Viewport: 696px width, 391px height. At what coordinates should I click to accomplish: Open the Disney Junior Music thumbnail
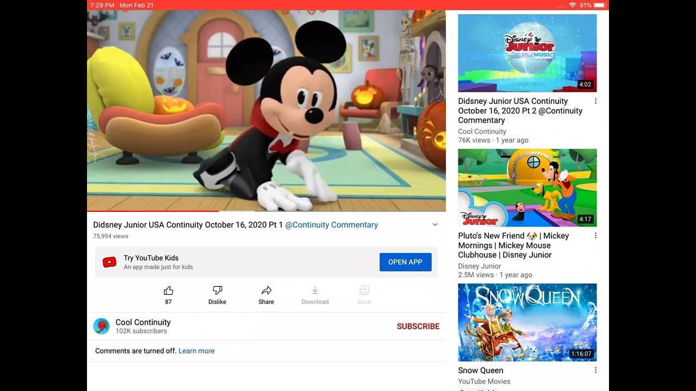tap(527, 53)
